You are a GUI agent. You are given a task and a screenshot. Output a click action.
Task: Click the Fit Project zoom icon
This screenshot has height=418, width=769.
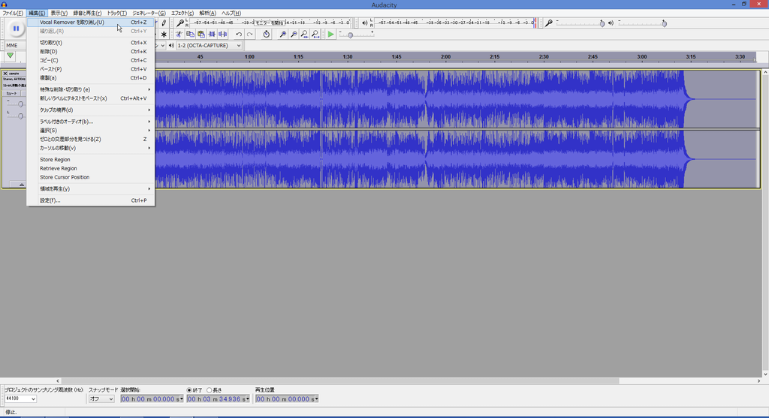click(x=315, y=35)
